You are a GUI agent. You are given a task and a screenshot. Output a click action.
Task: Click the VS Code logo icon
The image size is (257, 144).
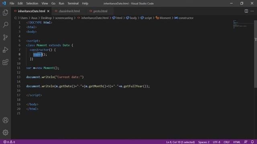click(4, 3)
